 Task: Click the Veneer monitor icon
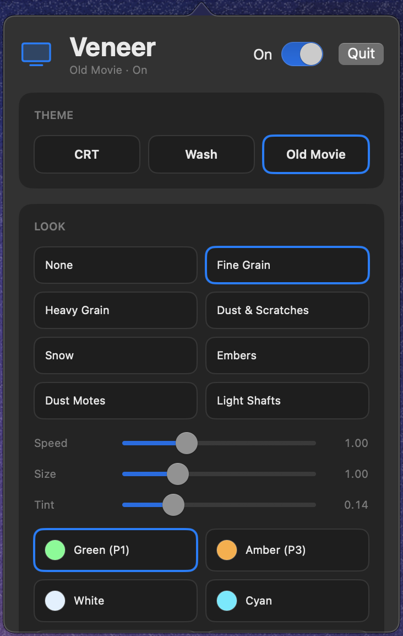click(36, 54)
